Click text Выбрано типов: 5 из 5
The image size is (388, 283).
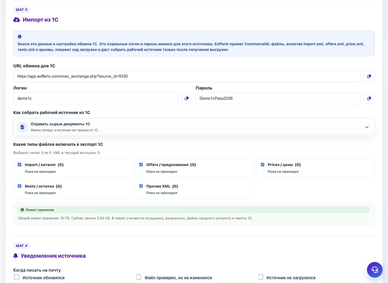[32, 153]
